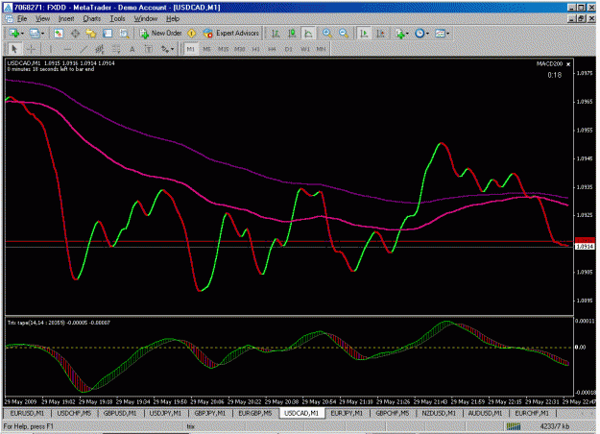Click the New Chart toolbar icon
This screenshot has height=434, width=600.
(x=14, y=34)
